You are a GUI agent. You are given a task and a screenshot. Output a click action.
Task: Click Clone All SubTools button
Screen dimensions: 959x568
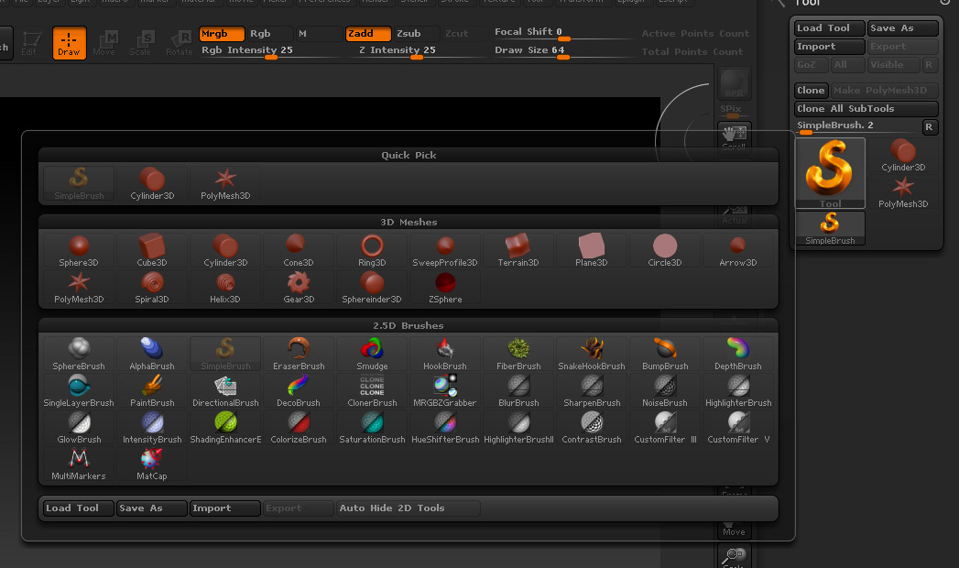(866, 109)
